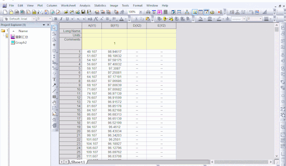Select the Zoom In tool
The height and width of the screenshot is (166, 286).
coord(54,33)
